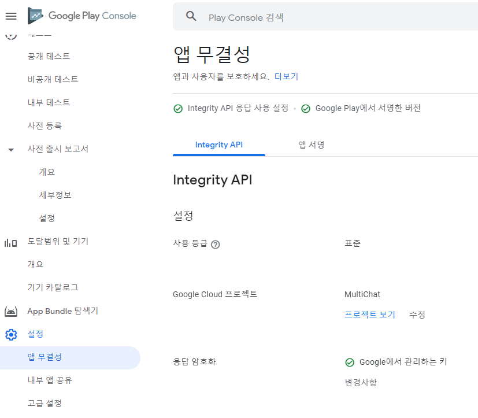Viewport: 478px width, 418px height.
Task: Click the Integrity API 응답 사용 설정 status text
Action: coord(238,108)
